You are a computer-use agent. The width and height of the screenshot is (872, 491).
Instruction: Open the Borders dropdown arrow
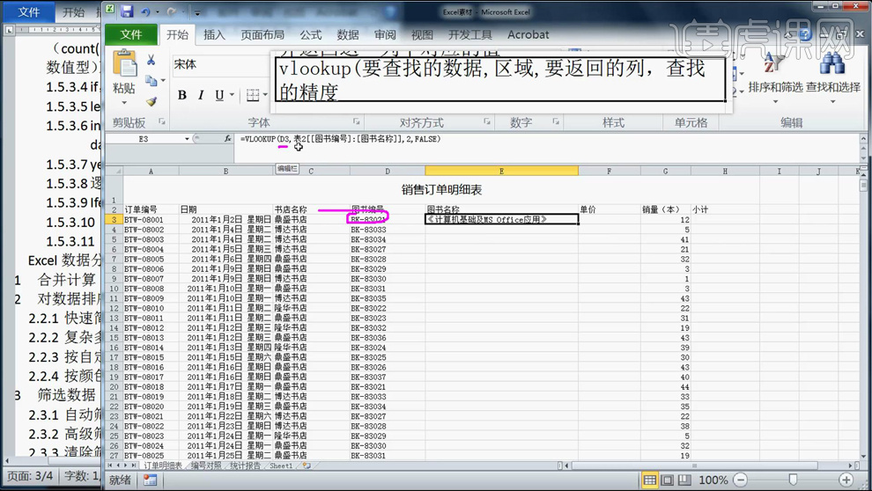coord(265,95)
